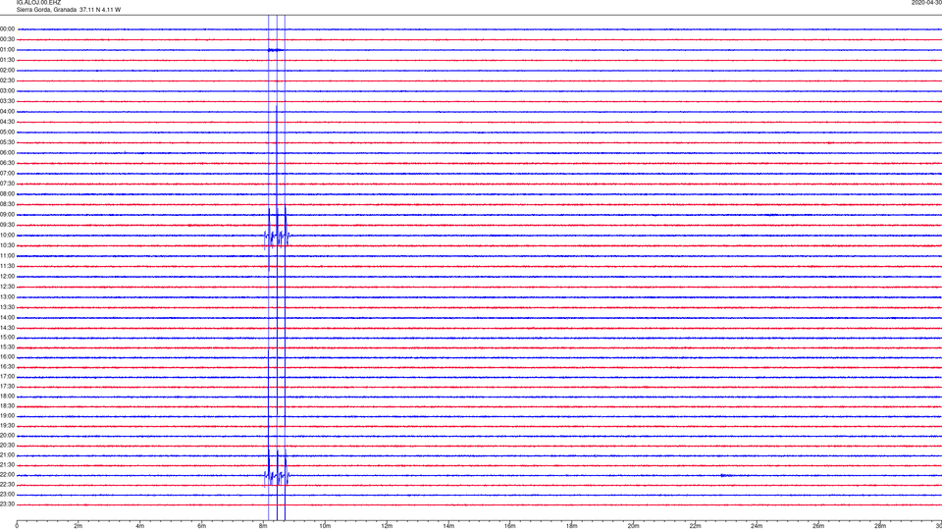
Task: Select the 28m axis tick label
Action: pyautogui.click(x=880, y=526)
